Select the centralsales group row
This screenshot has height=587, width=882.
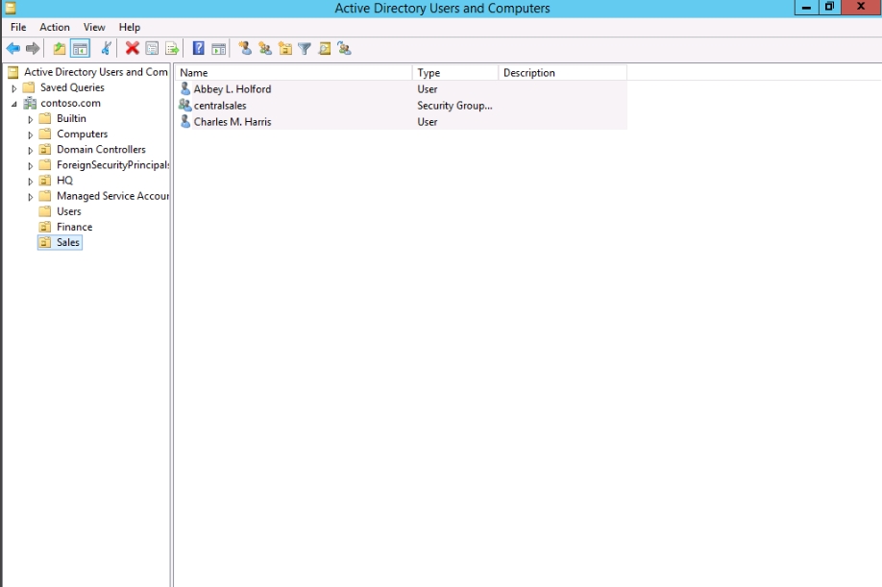pyautogui.click(x=402, y=105)
